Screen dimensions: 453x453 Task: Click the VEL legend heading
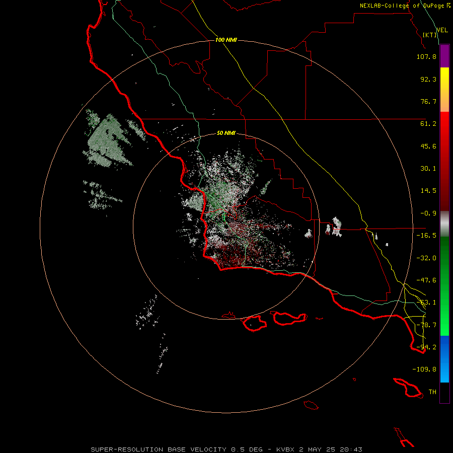442,30
